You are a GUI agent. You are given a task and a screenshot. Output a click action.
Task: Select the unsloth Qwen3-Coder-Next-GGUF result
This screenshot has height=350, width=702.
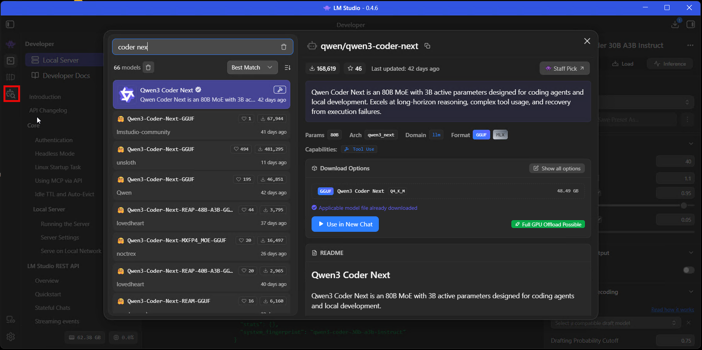201,155
